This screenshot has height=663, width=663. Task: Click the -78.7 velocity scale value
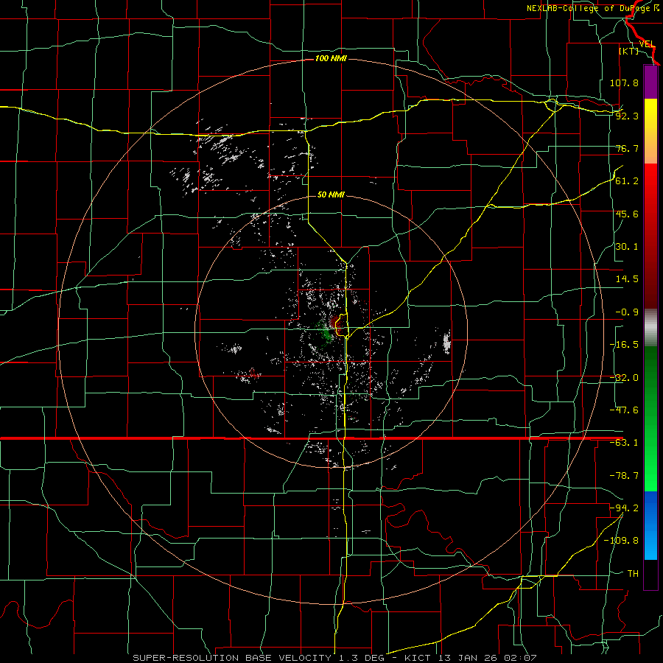click(x=624, y=476)
